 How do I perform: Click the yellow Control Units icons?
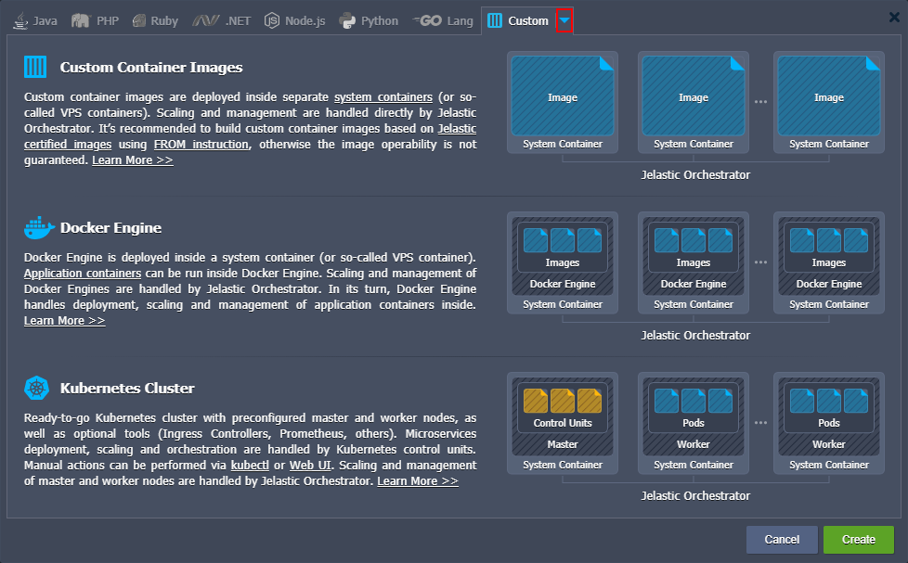[x=563, y=401]
